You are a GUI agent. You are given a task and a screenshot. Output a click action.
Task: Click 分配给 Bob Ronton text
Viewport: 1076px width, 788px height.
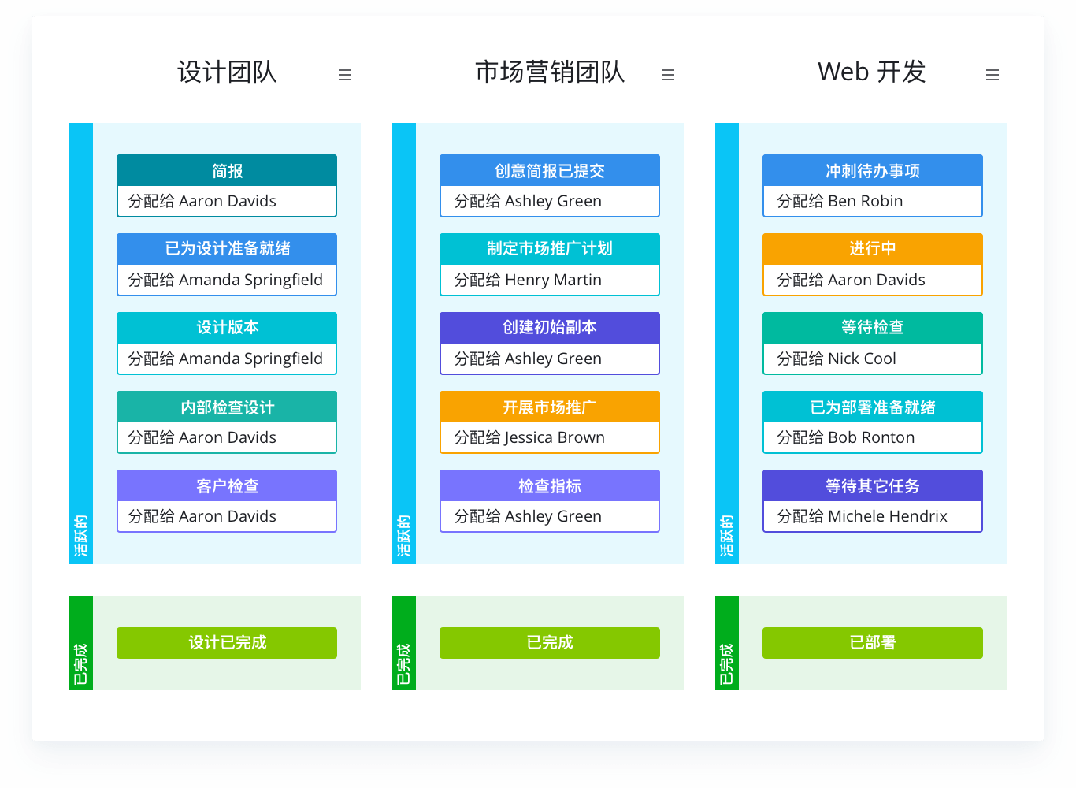(846, 437)
